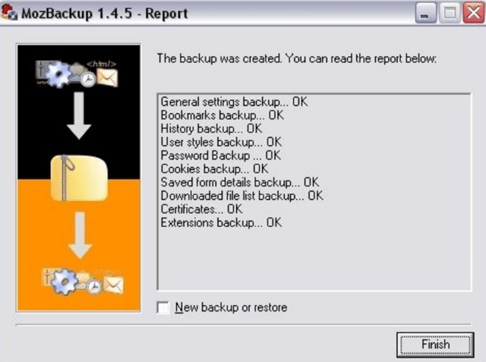
Task: Minimize the MozBackup window
Action: tap(426, 14)
